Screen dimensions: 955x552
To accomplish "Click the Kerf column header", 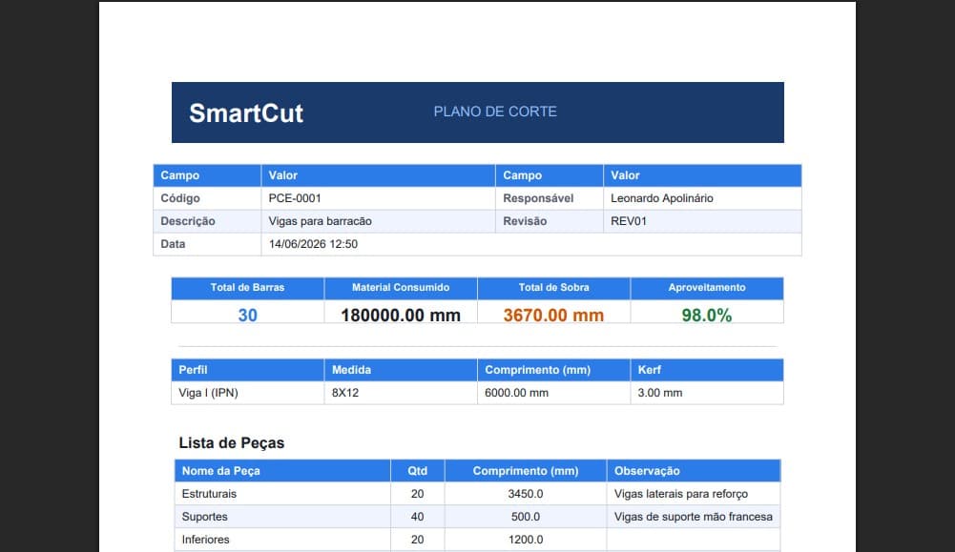I will pos(650,370).
